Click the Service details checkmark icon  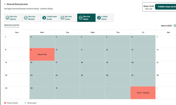click(x=26, y=18)
